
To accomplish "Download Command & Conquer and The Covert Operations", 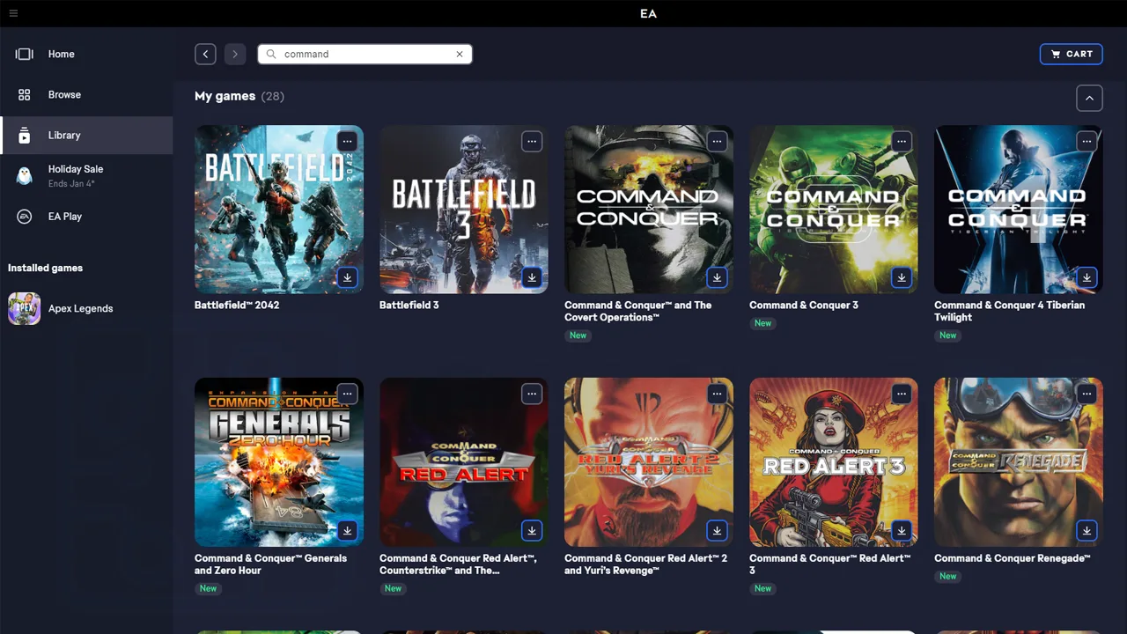I will click(x=717, y=277).
